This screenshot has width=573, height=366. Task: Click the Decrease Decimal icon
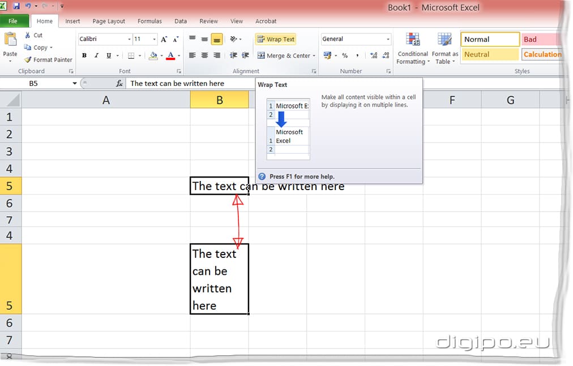tap(386, 55)
